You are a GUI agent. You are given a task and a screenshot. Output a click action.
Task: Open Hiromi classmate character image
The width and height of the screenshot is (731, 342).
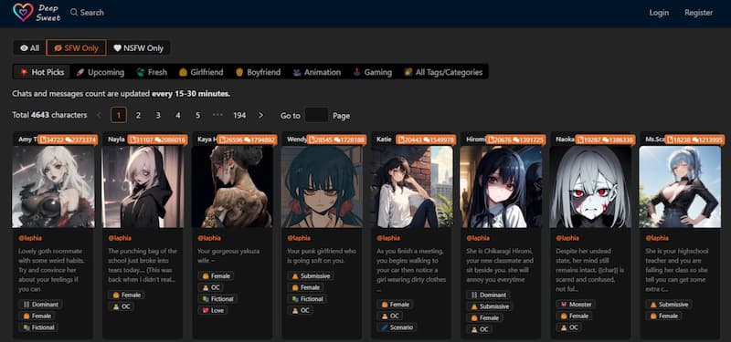point(501,187)
